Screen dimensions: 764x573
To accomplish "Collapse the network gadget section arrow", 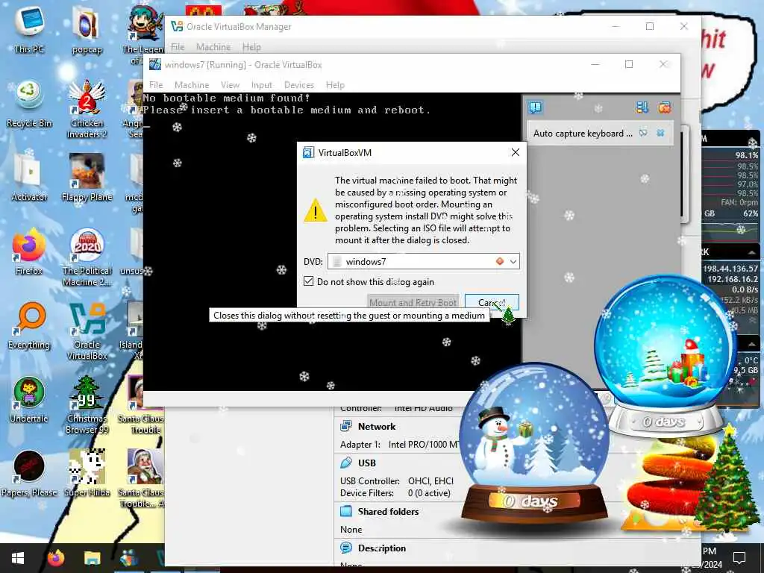I will coord(752,252).
